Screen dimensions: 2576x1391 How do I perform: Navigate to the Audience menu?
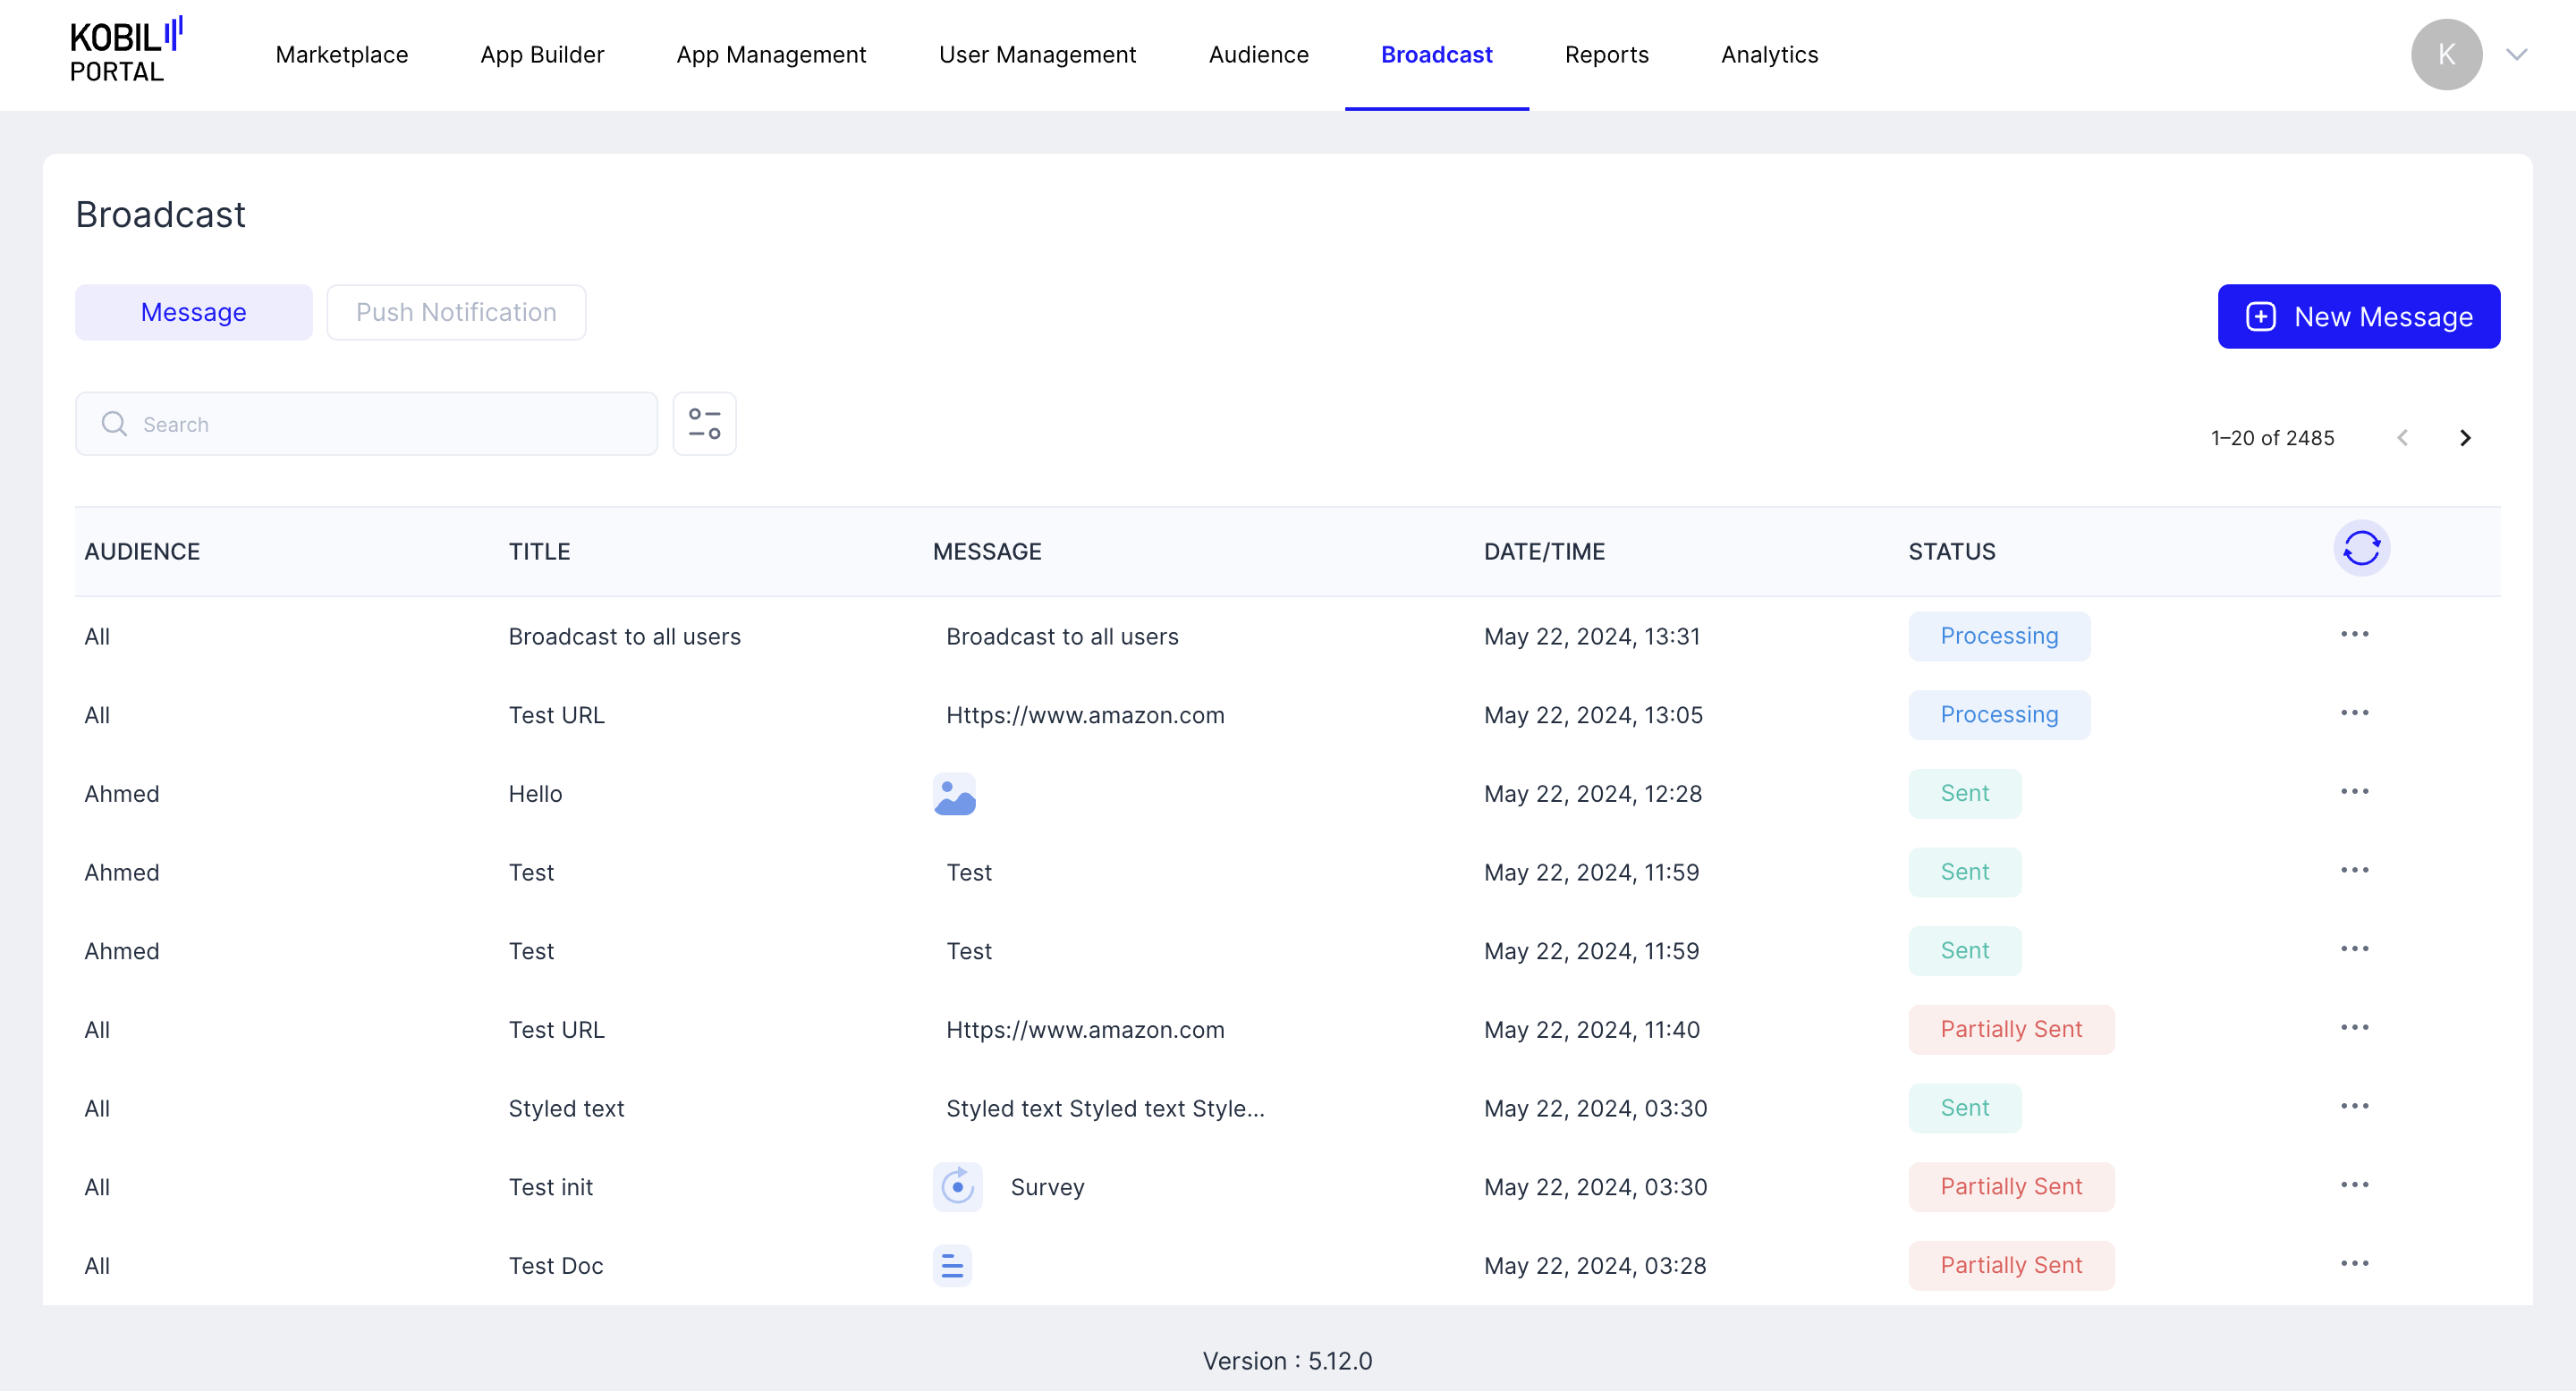coord(1258,55)
